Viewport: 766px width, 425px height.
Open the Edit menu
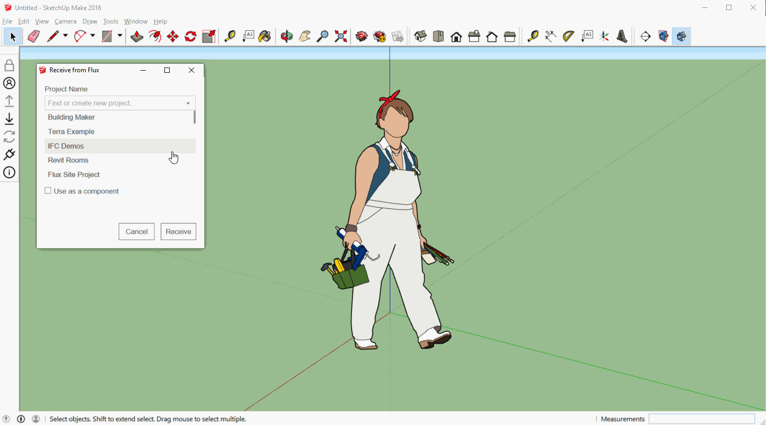coord(23,21)
